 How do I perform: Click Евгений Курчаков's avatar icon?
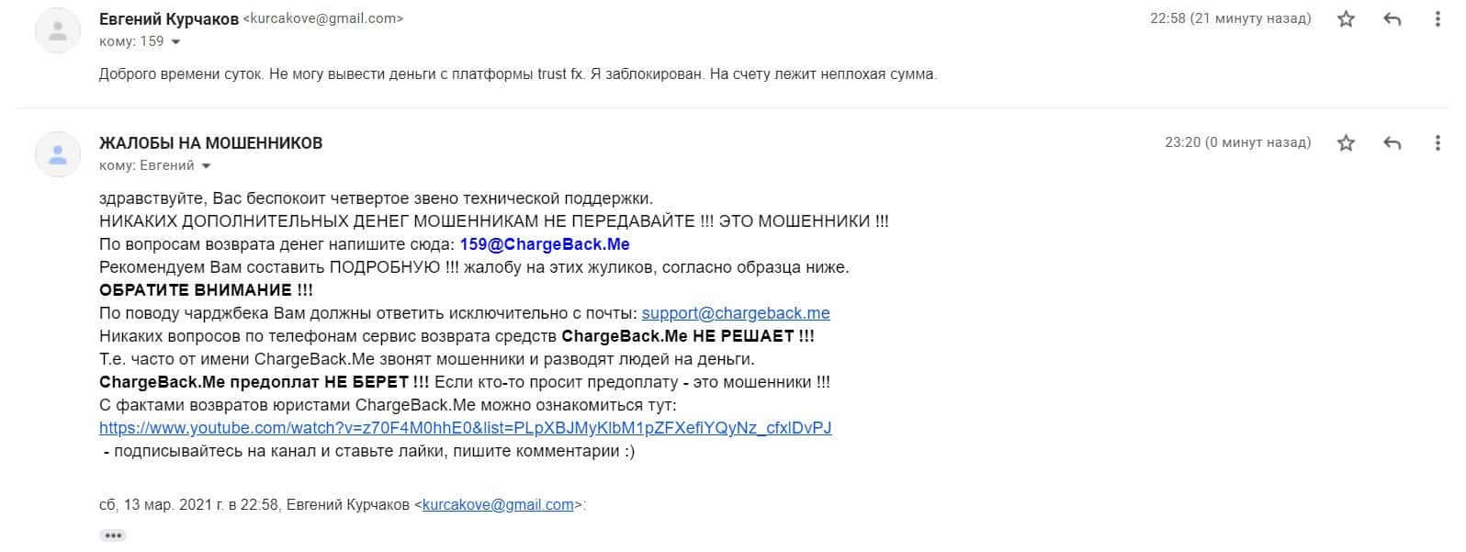tap(57, 31)
